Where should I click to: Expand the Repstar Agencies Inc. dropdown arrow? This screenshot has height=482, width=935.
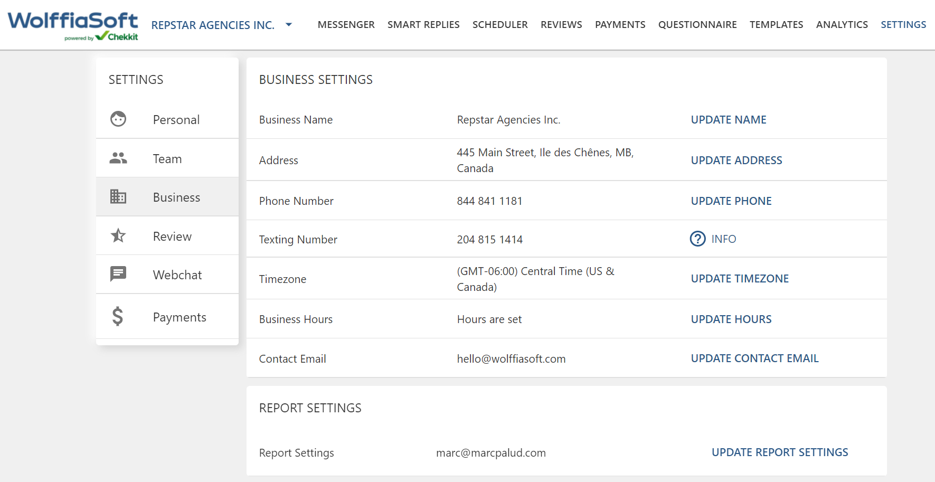pos(289,24)
